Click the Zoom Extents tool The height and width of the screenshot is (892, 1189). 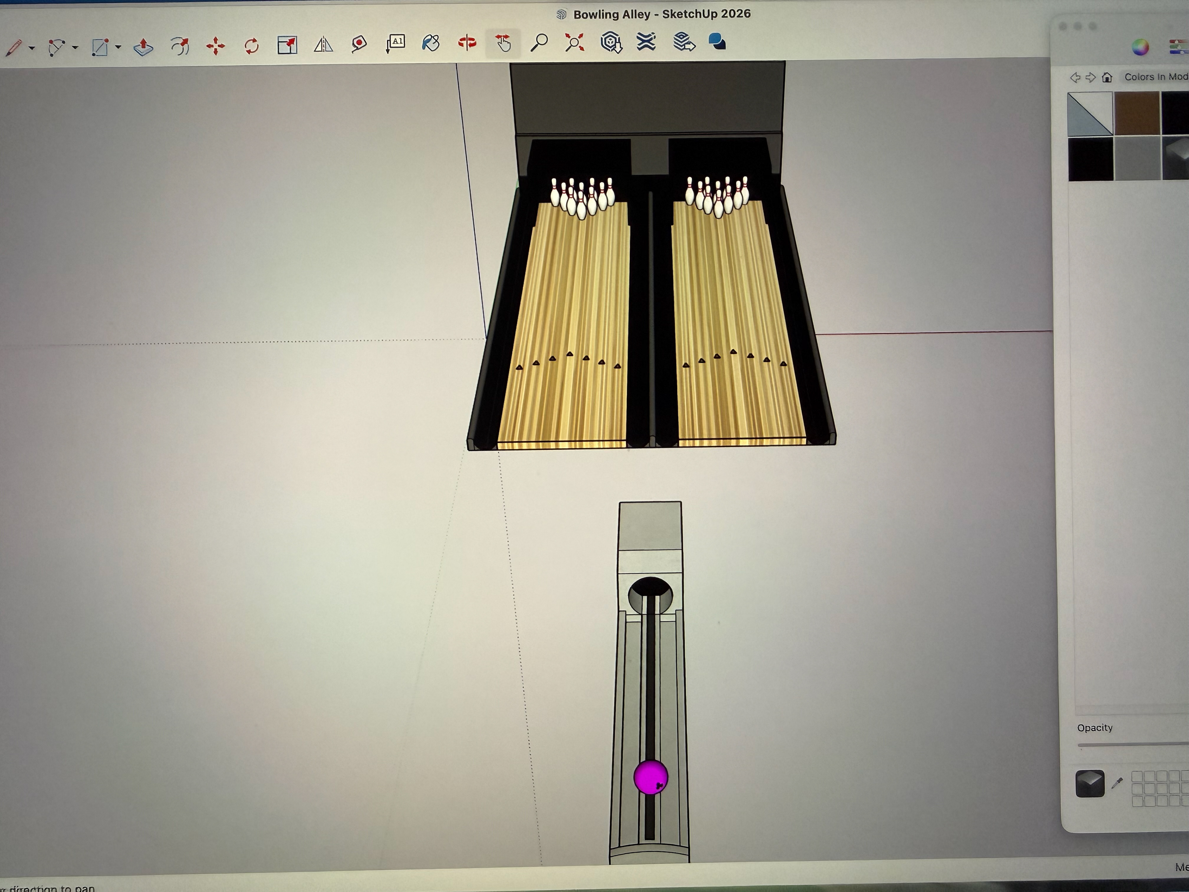(575, 42)
